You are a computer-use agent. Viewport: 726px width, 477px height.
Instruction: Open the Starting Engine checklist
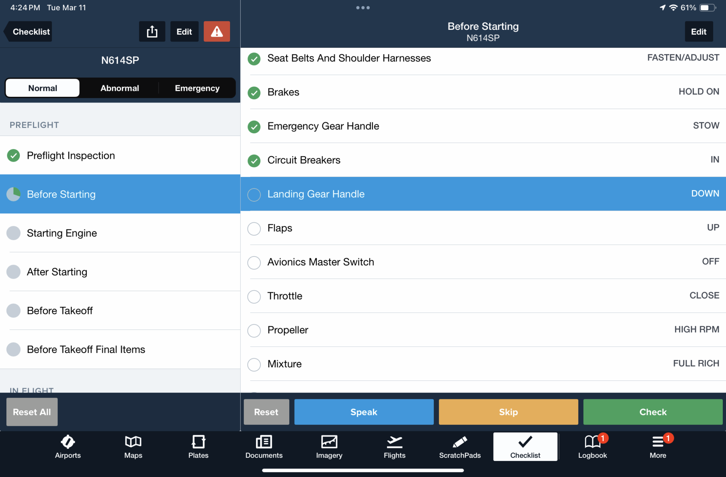120,233
